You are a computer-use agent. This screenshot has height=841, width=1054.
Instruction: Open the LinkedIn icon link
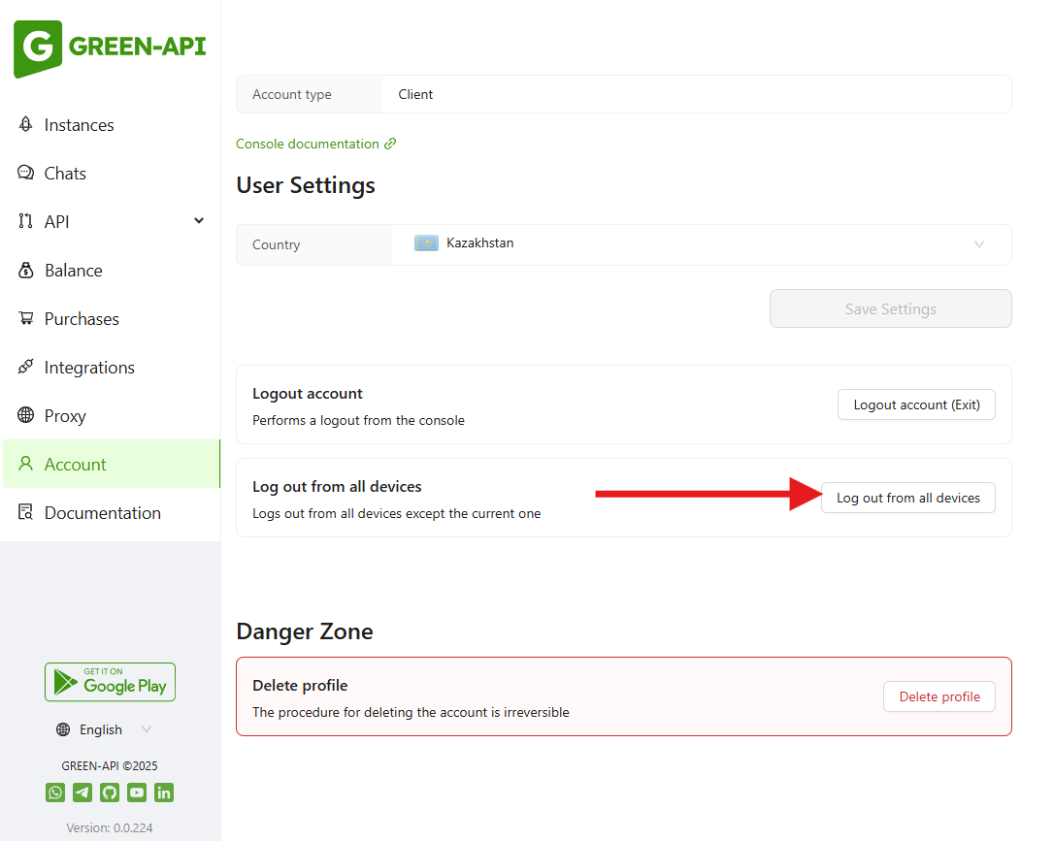tap(164, 792)
